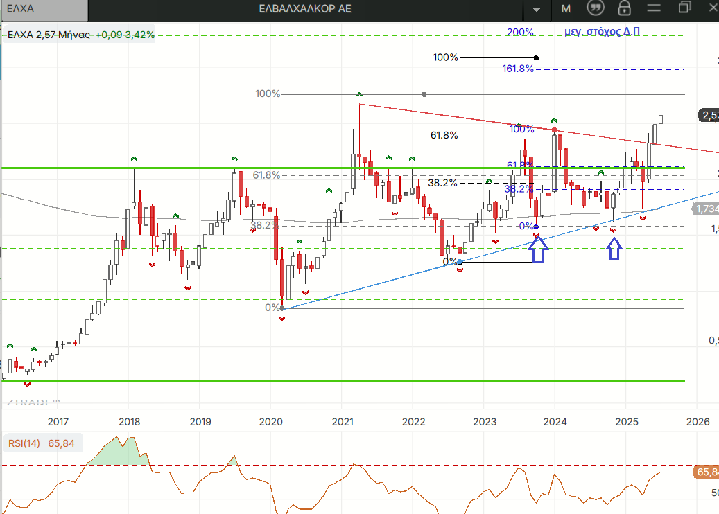Click the 2023 year label on the time axis

point(485,421)
